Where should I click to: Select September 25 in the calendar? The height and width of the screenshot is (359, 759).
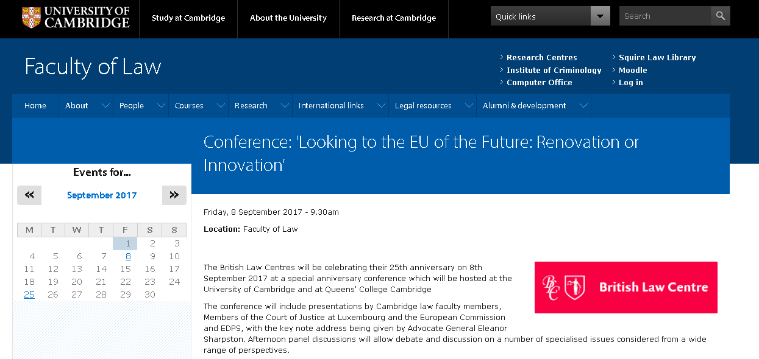[29, 295]
